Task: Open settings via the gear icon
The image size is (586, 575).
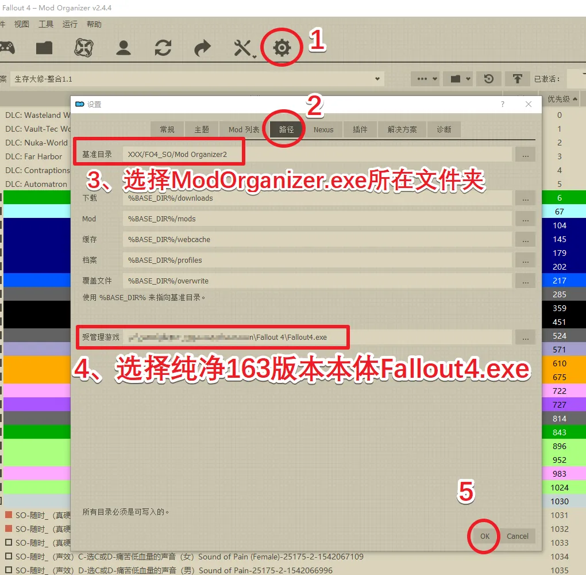Action: pos(282,48)
